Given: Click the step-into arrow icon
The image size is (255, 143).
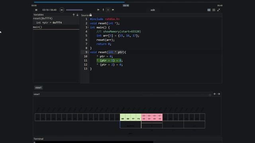Looking at the screenshot, I should point(103,10).
